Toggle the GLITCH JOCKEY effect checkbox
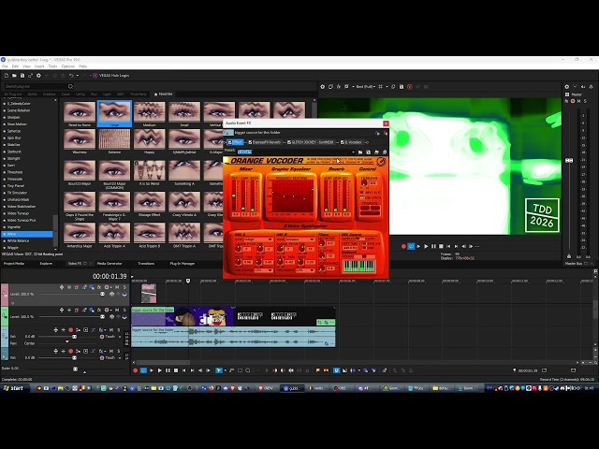The height and width of the screenshot is (449, 599). click(289, 142)
